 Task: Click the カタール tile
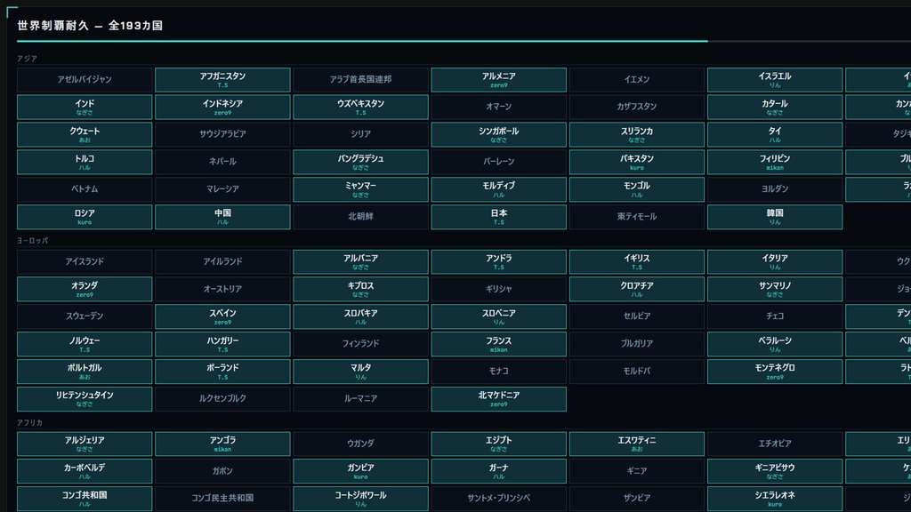[x=775, y=107]
